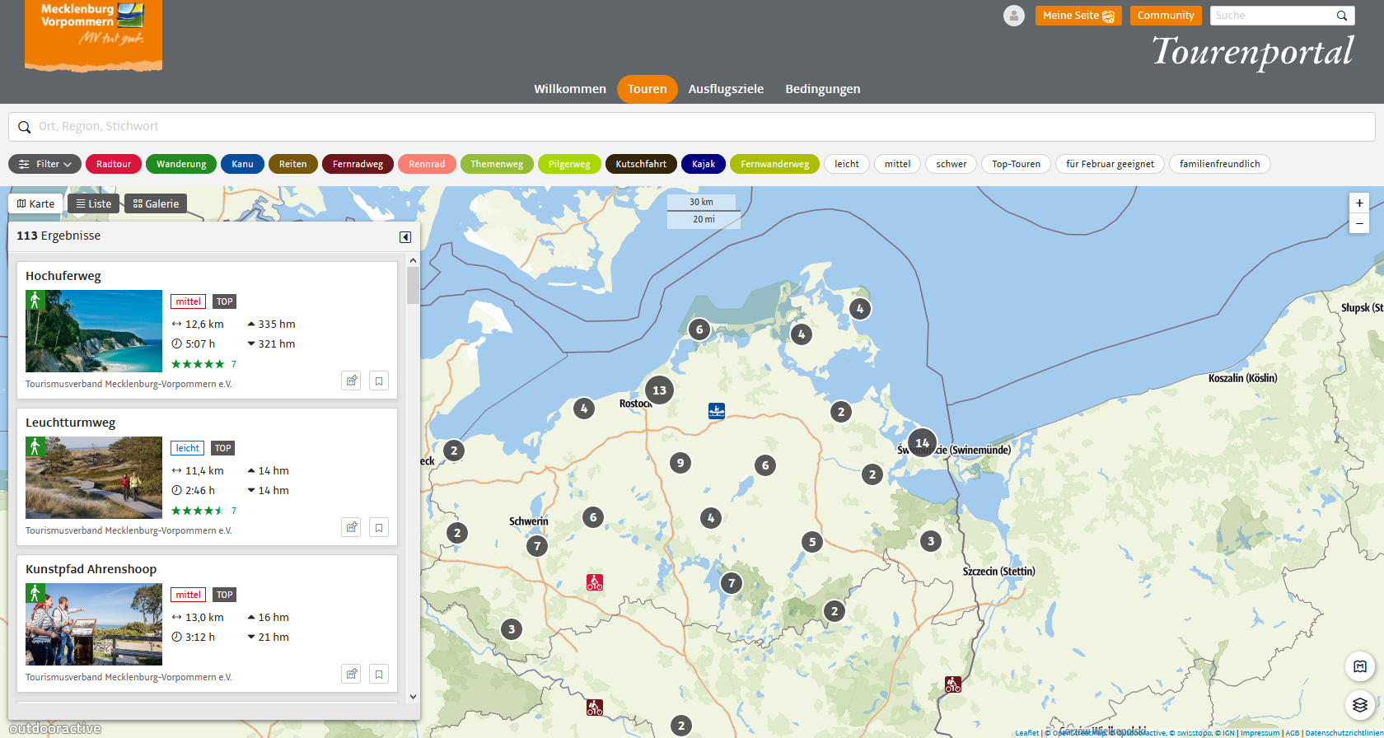Click the Ort, Region, Stichwort search field
This screenshot has height=738, width=1384.
pyautogui.click(x=692, y=127)
